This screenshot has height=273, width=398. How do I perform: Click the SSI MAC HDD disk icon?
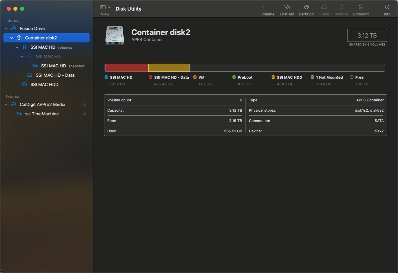tap(24, 84)
